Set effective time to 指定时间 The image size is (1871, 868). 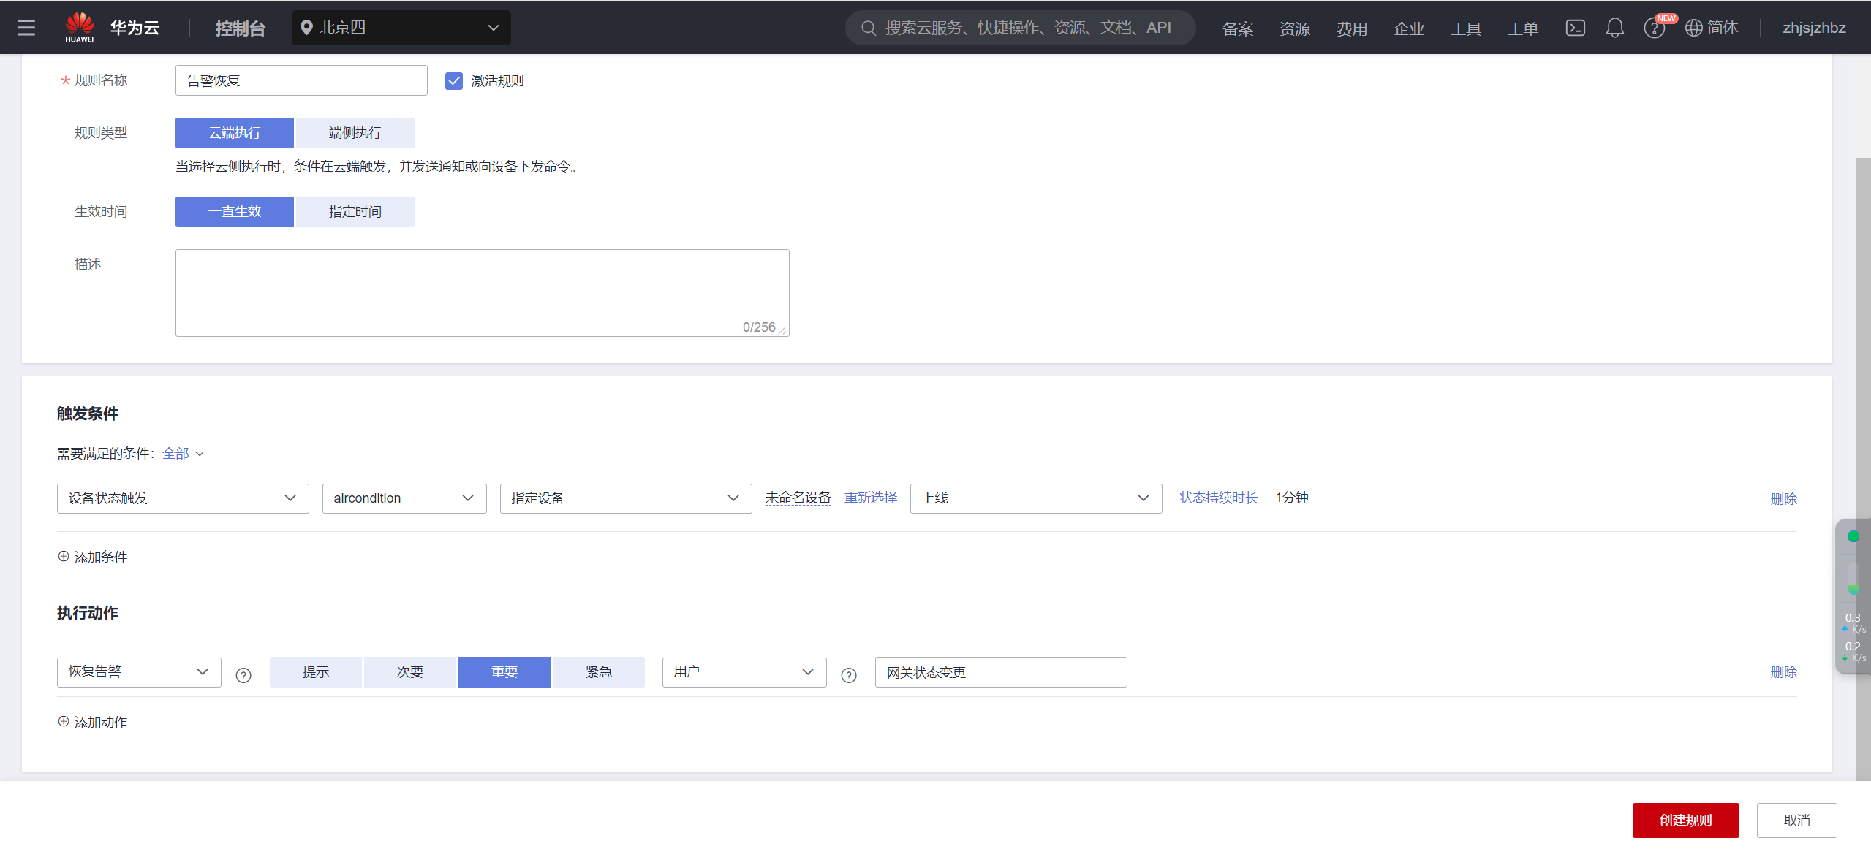pos(355,212)
